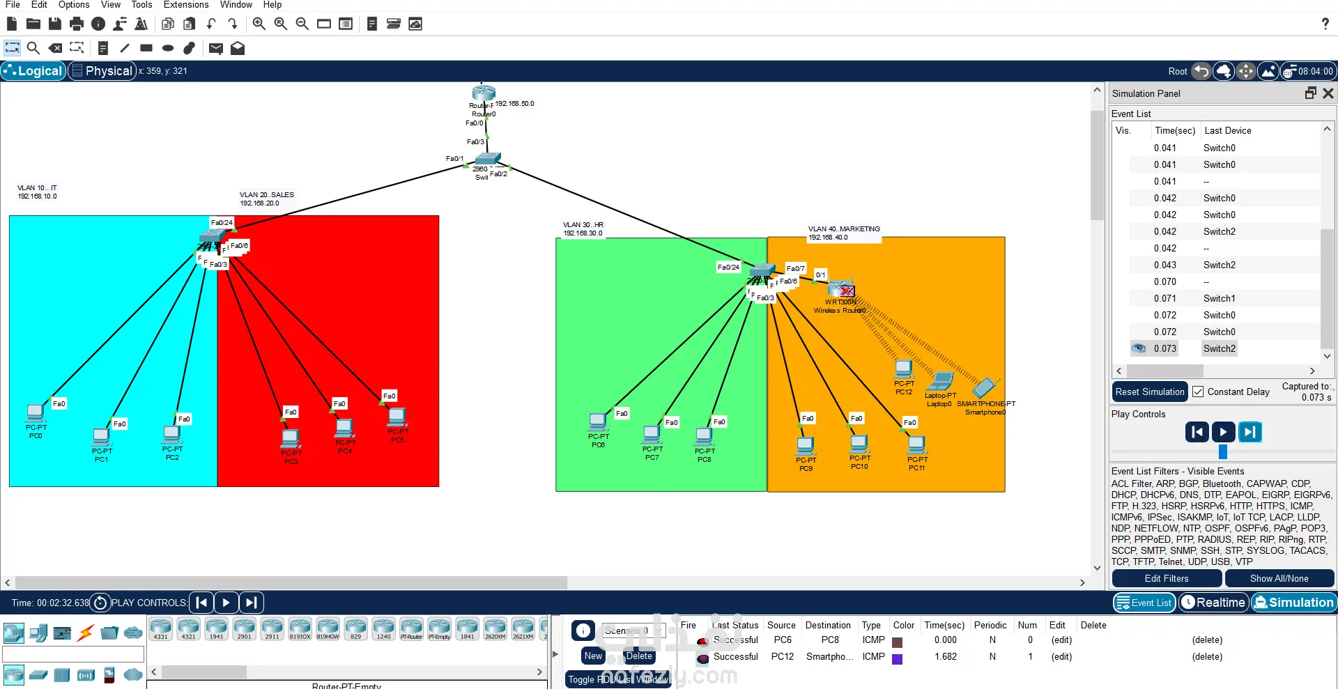Create a new network file
The width and height of the screenshot is (1338, 689).
(x=12, y=24)
